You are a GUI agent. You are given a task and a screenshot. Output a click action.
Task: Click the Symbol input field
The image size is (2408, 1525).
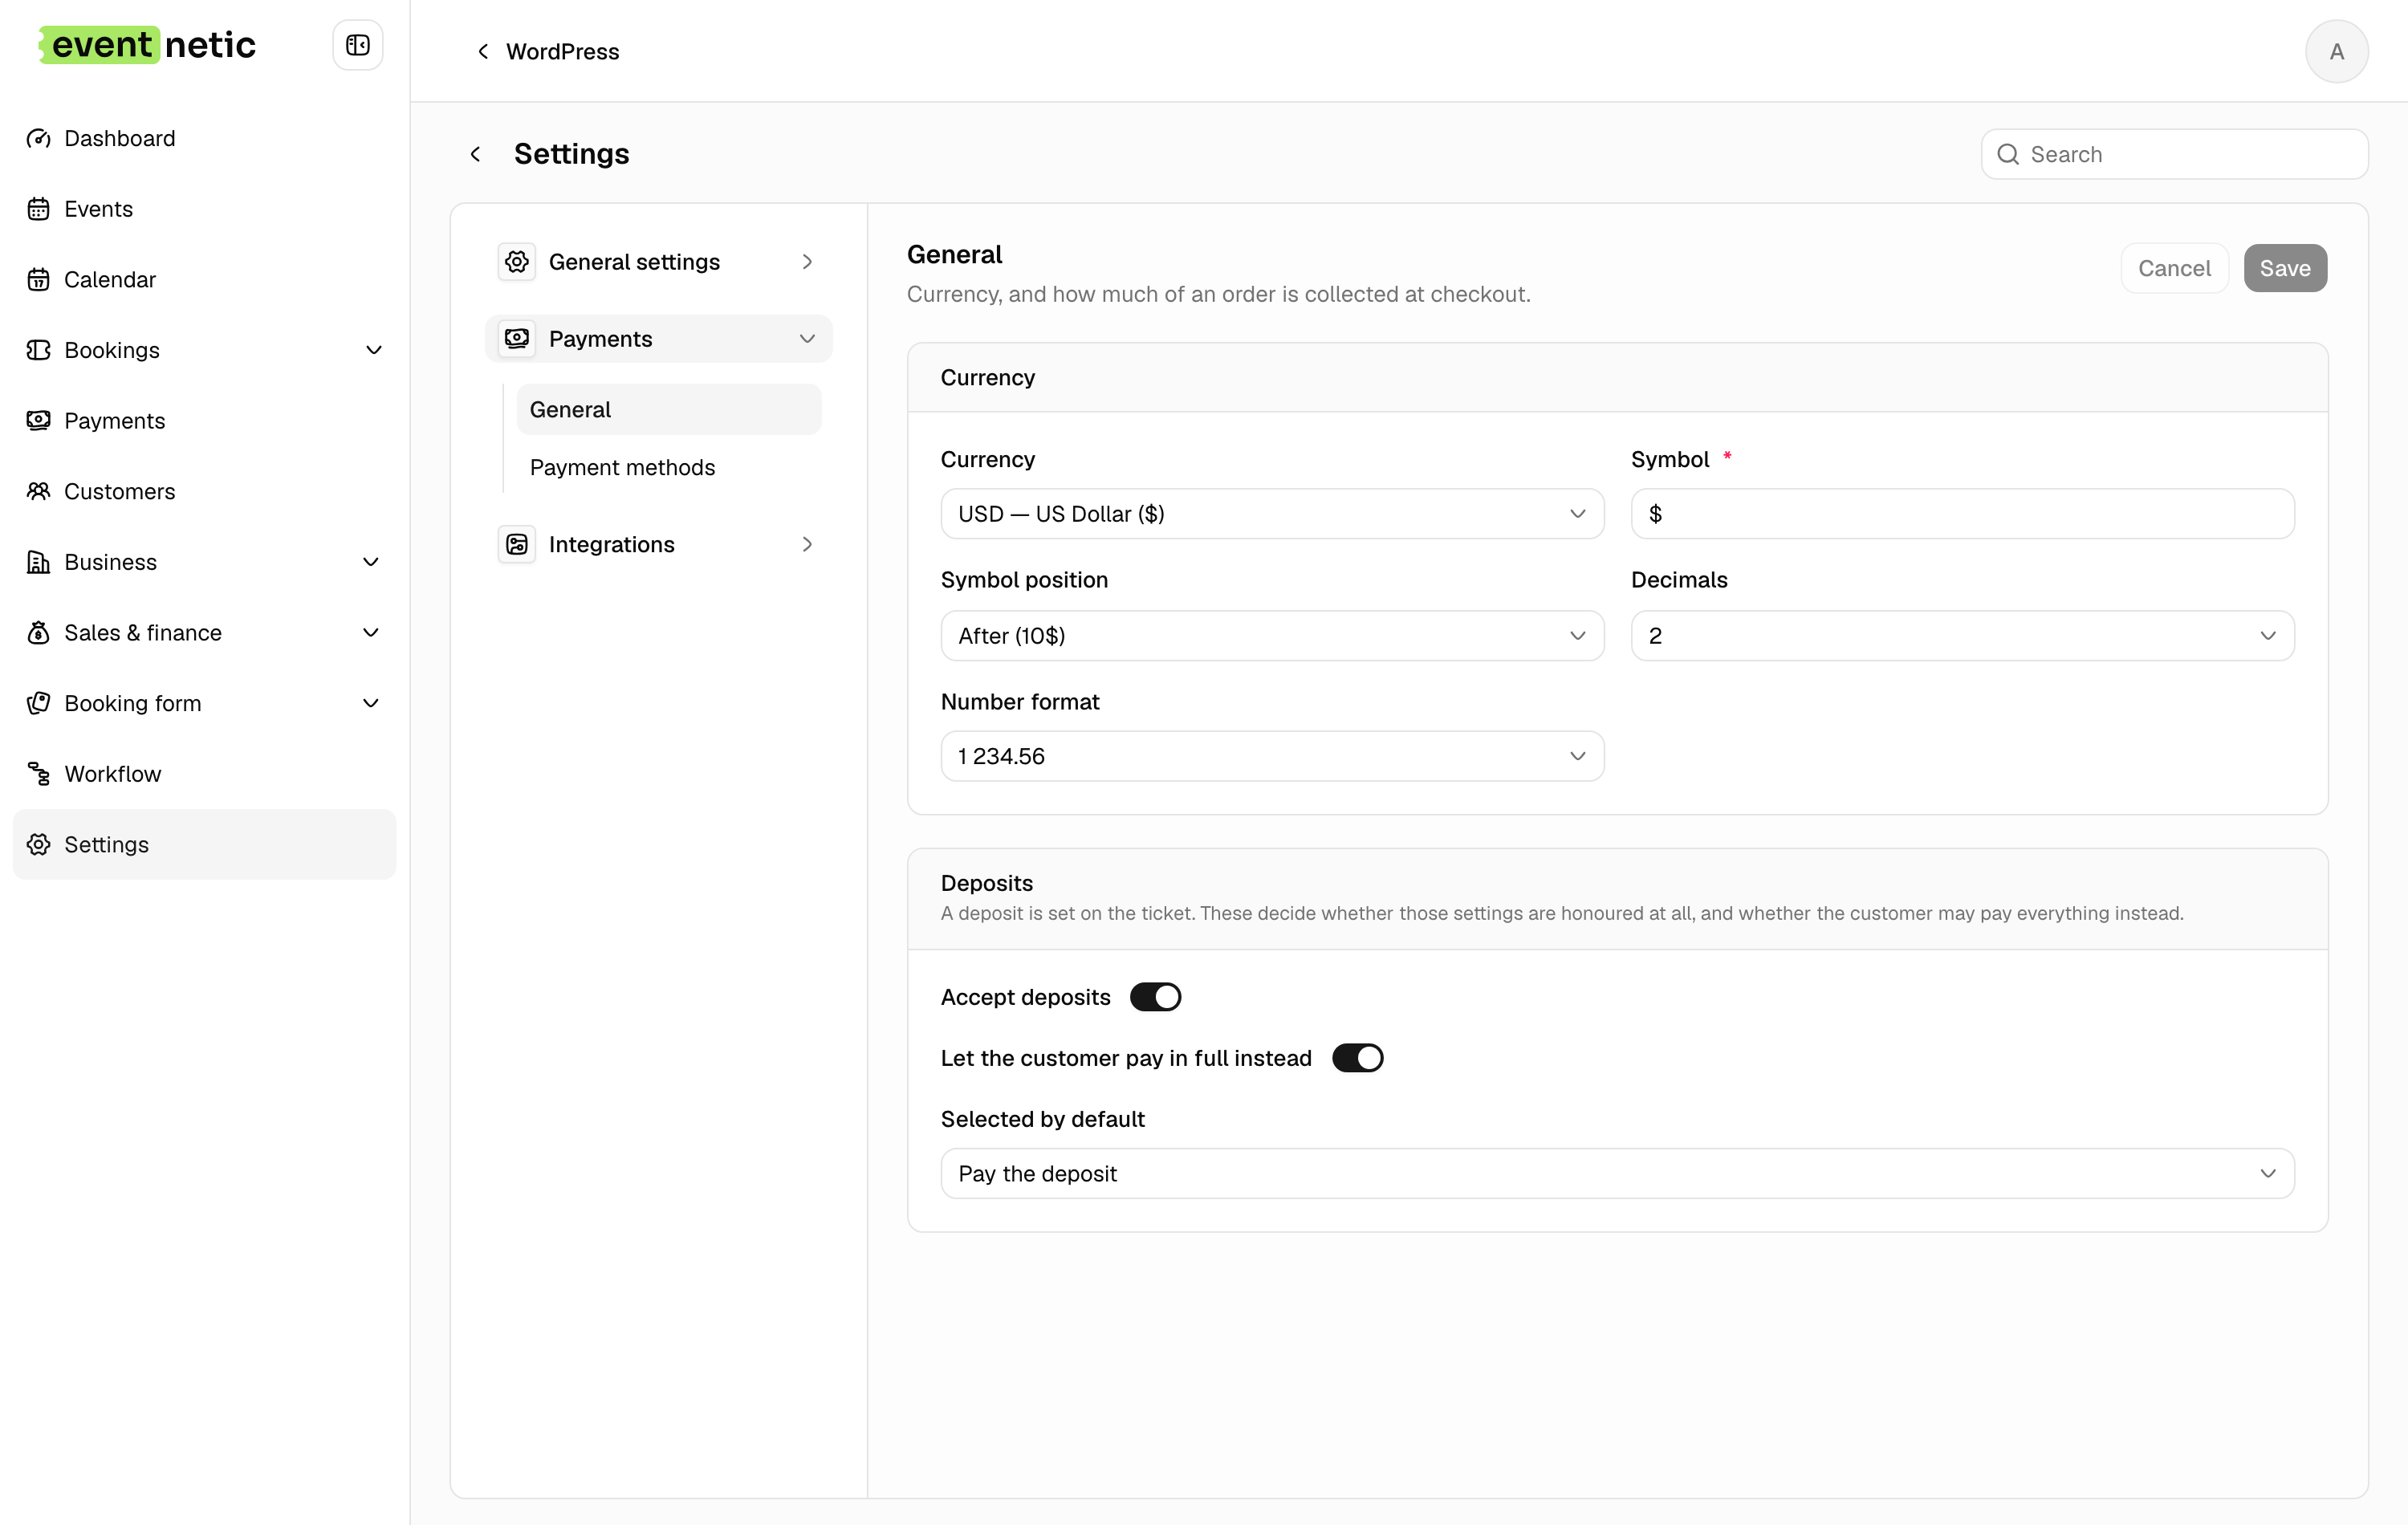click(1962, 514)
